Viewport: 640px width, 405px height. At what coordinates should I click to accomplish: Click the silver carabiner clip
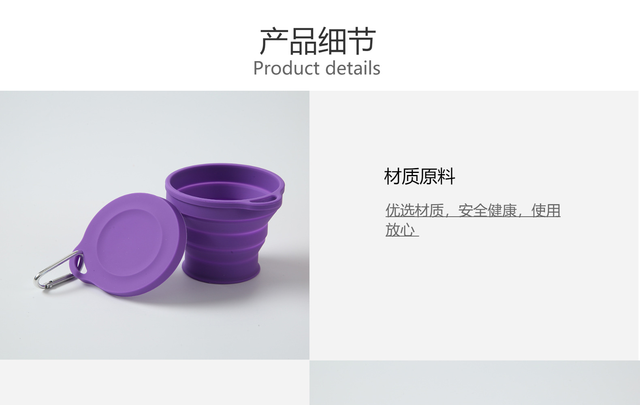click(x=57, y=271)
